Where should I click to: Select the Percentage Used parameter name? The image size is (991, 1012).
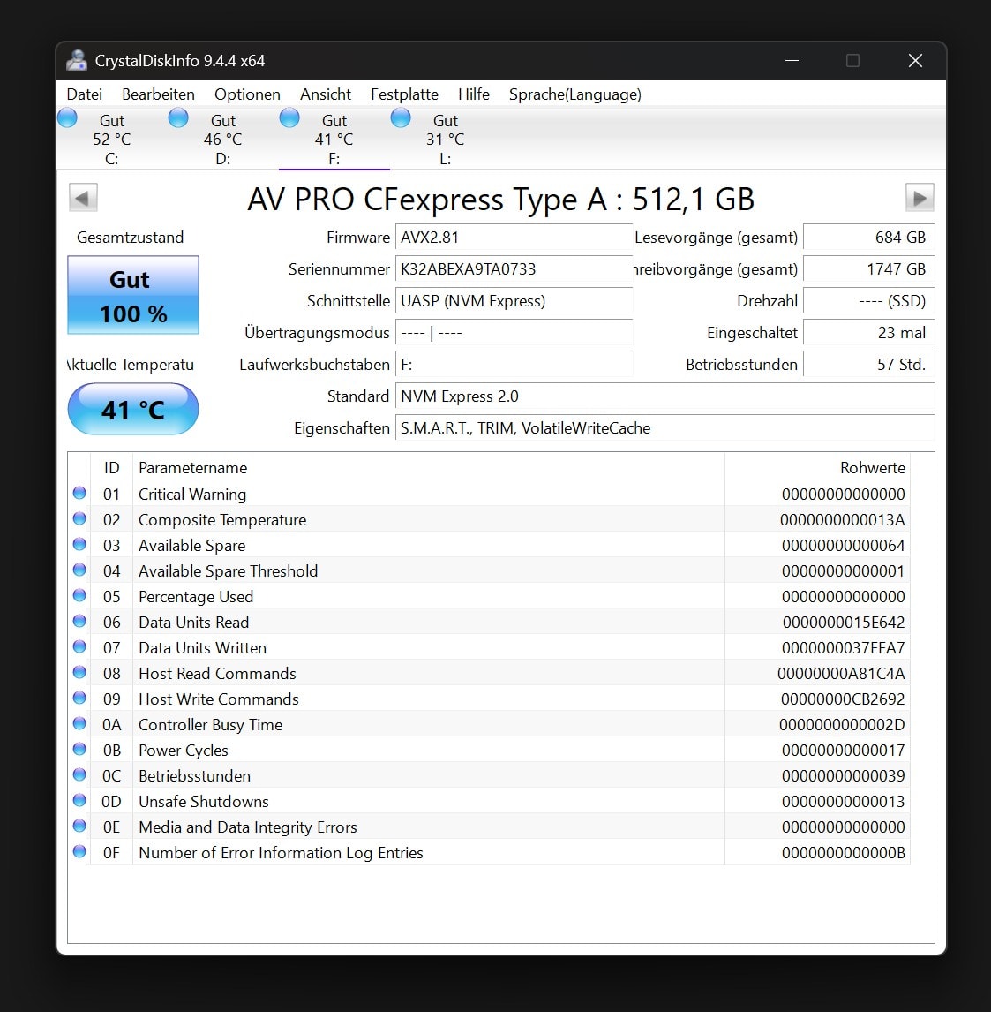(x=196, y=597)
